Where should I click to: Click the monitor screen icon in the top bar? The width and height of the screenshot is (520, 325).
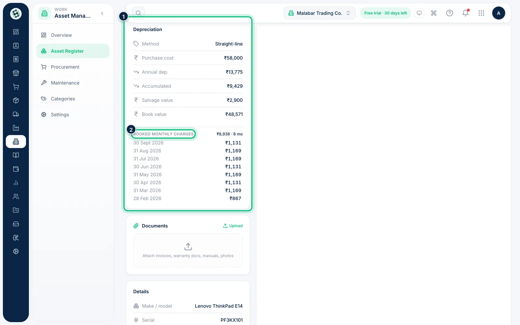[x=419, y=13]
